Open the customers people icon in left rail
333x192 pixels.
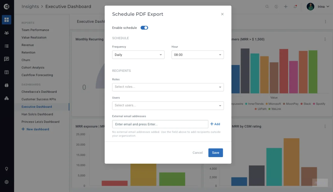click(x=7, y=33)
